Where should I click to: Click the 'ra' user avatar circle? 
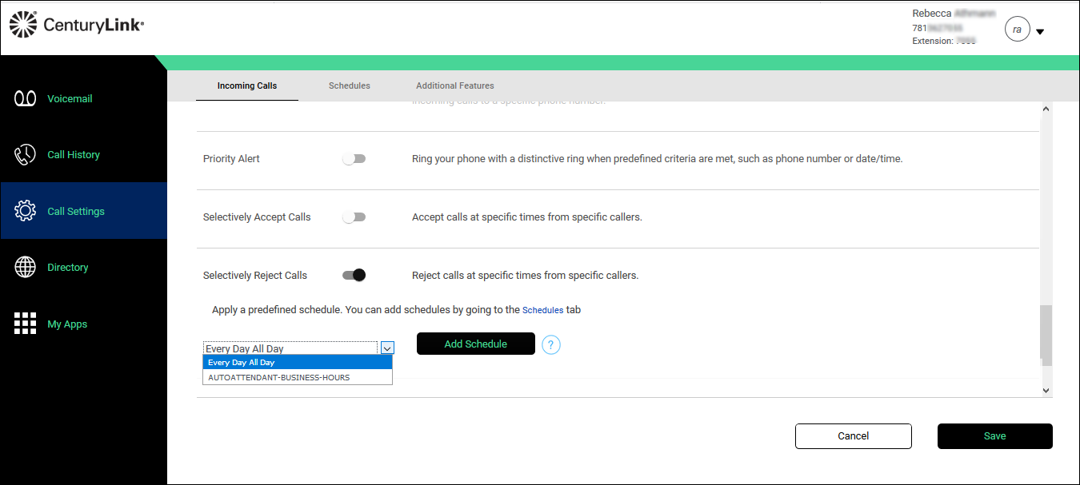tap(1017, 30)
